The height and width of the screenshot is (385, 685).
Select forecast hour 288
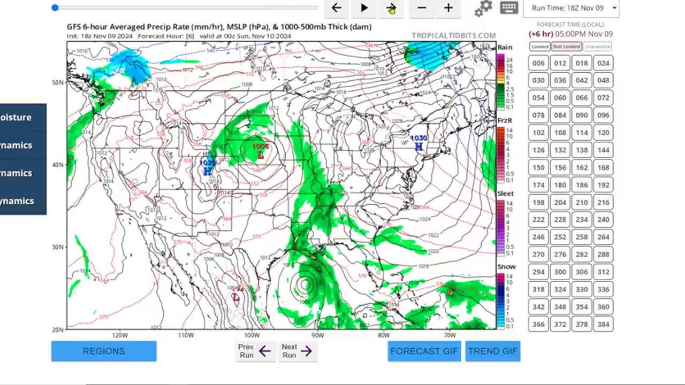point(603,255)
